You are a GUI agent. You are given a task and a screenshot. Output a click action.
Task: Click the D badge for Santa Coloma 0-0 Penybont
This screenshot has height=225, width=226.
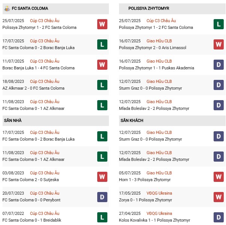click(x=102, y=197)
